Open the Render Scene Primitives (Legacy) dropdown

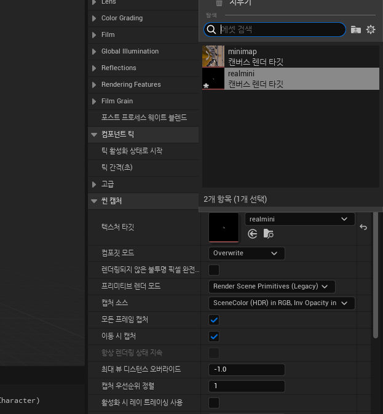click(x=272, y=287)
